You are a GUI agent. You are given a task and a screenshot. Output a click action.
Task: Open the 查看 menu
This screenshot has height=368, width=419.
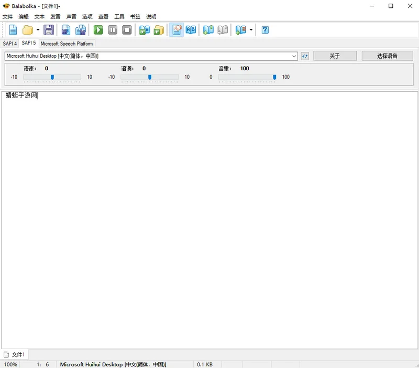click(103, 17)
